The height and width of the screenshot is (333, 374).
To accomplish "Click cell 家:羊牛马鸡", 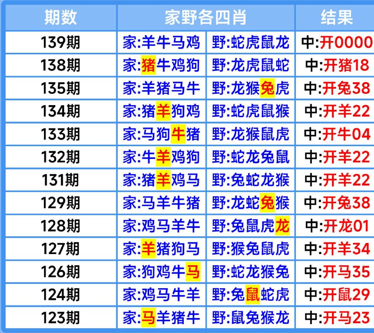I will [161, 42].
